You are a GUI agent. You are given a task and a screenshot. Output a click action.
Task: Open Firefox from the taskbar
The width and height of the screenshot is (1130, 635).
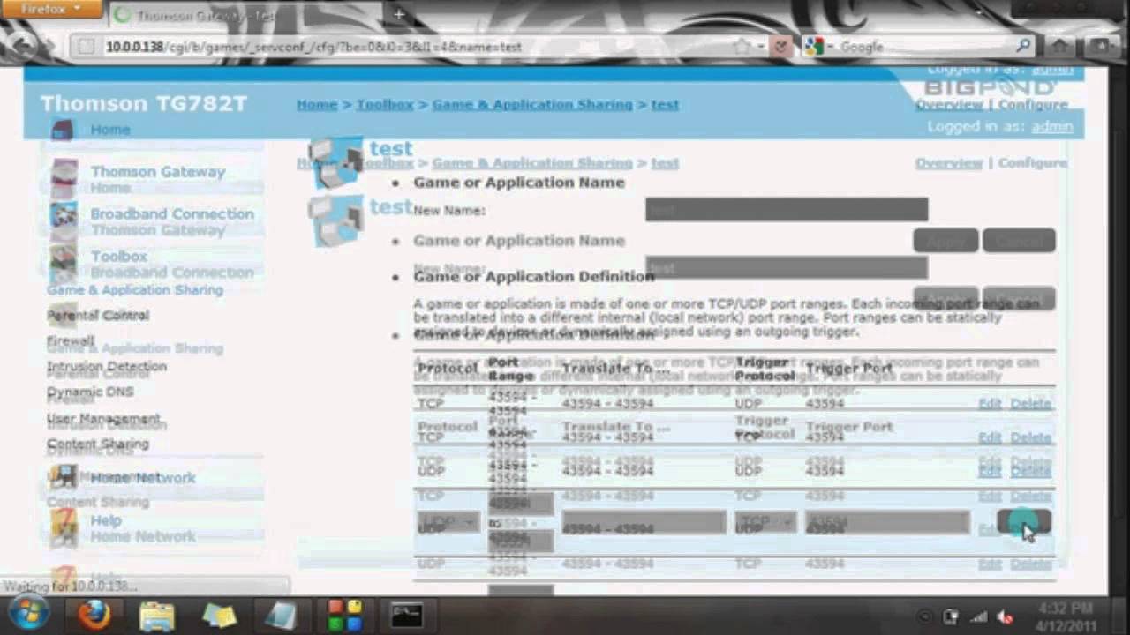(94, 615)
